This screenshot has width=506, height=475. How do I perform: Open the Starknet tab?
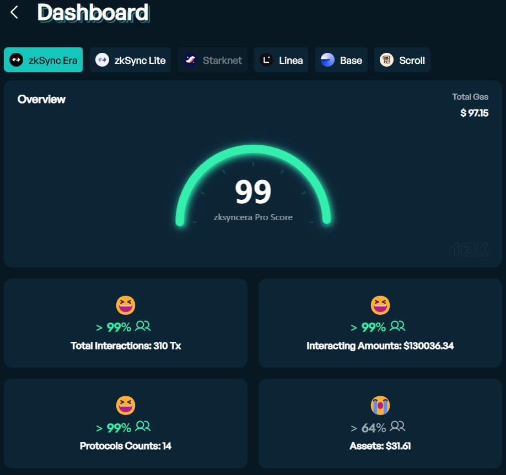213,60
